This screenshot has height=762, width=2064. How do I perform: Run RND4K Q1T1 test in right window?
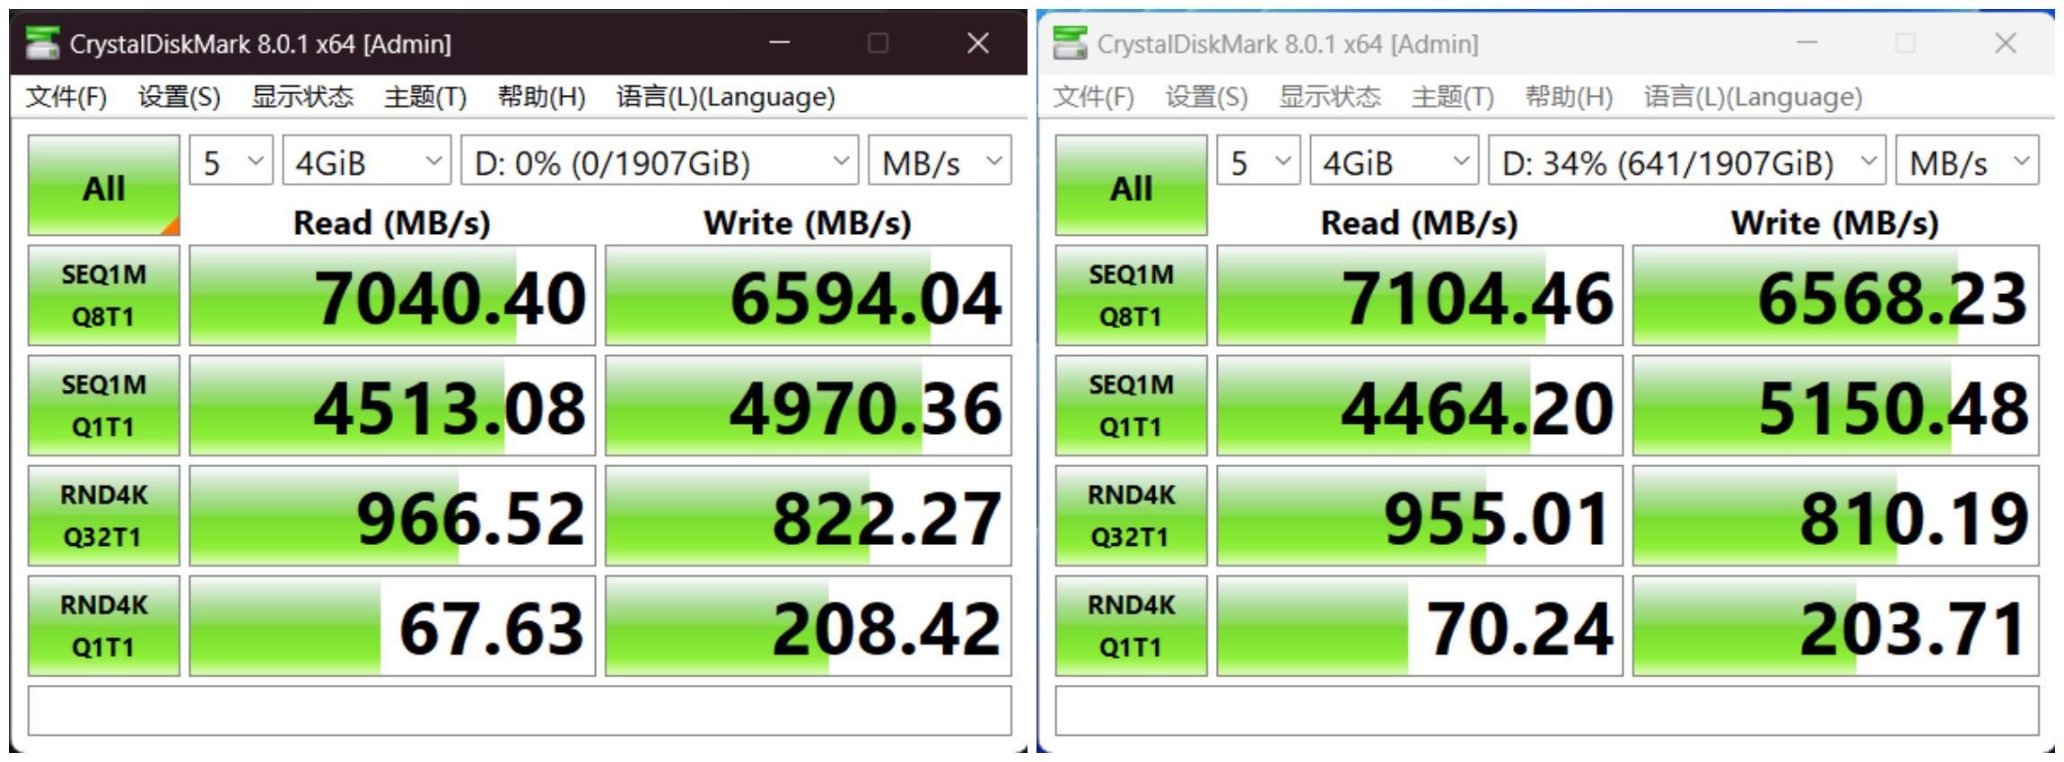pos(1132,626)
